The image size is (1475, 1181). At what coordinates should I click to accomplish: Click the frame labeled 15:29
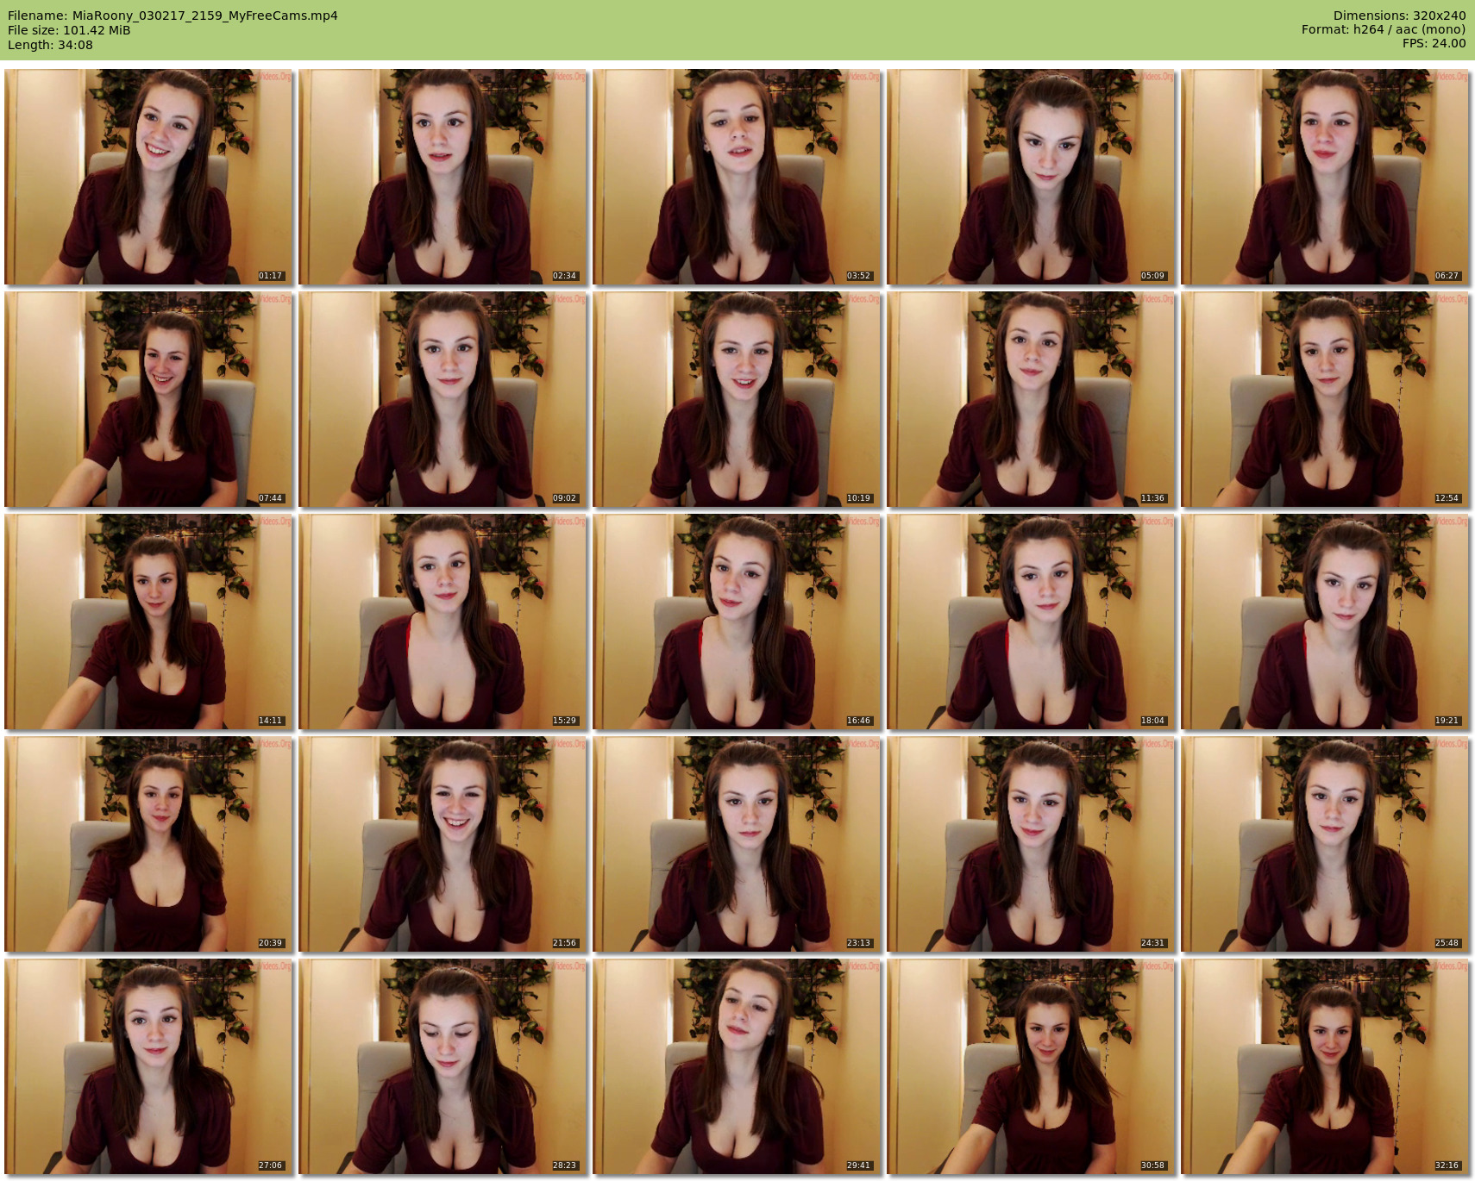click(x=442, y=622)
